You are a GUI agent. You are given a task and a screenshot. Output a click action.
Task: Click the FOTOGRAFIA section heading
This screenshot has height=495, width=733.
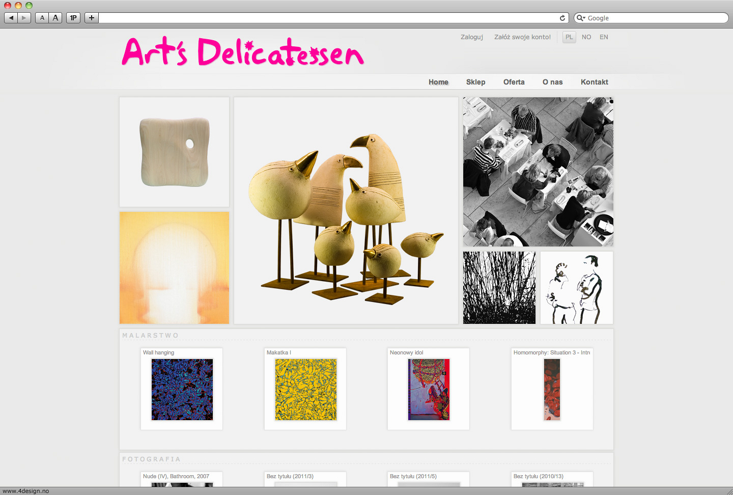(x=152, y=459)
